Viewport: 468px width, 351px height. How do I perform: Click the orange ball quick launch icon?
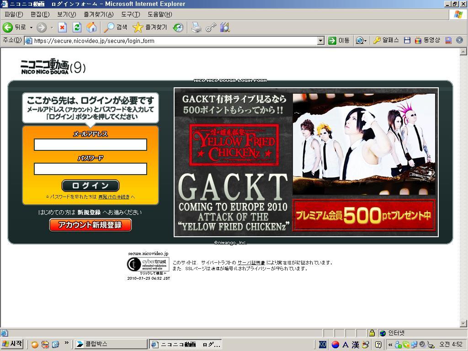[35, 345]
